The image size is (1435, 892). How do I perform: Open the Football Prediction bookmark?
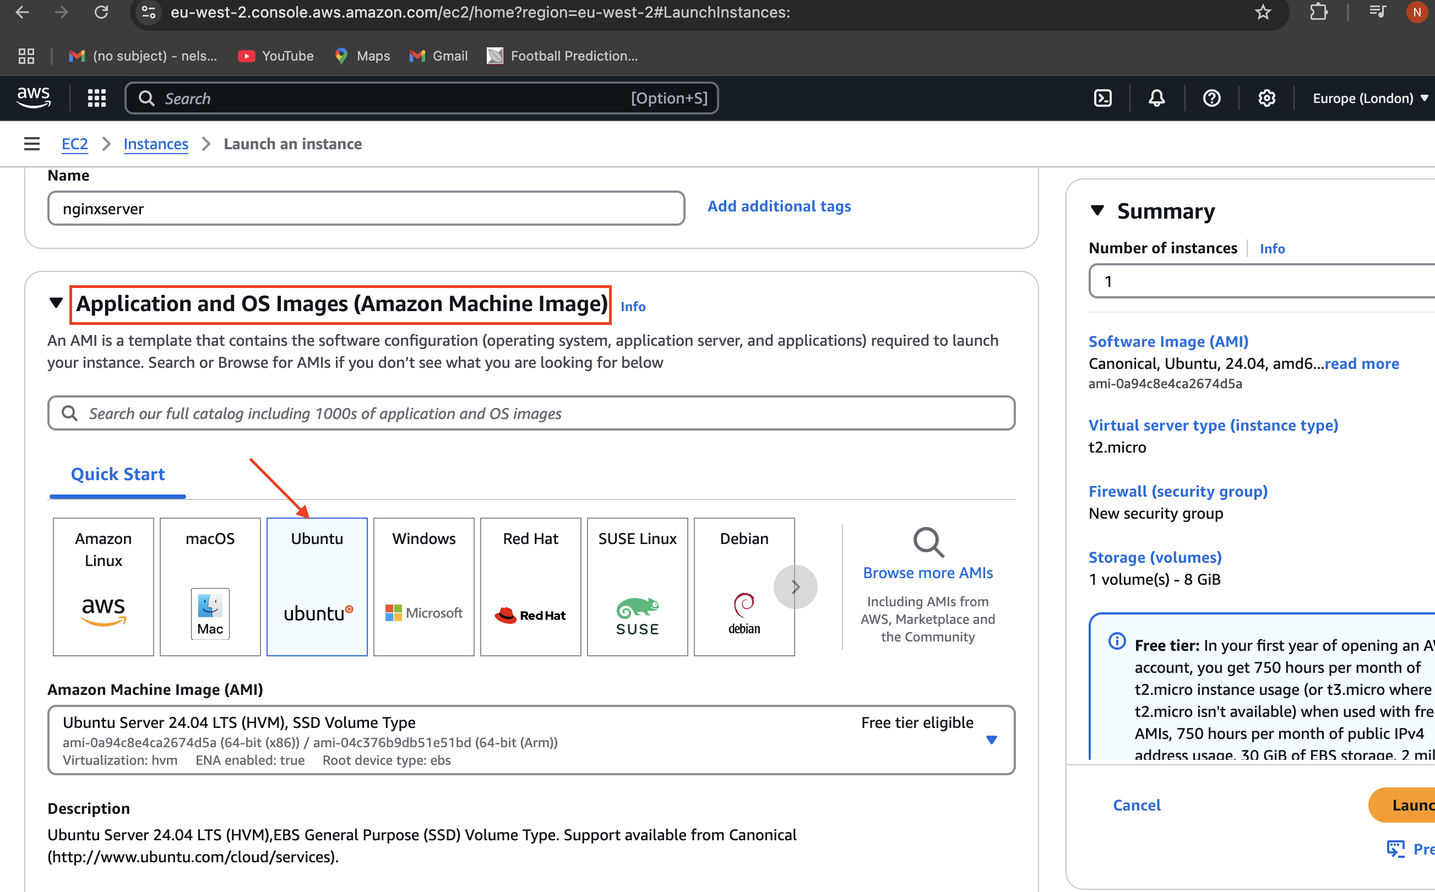click(x=562, y=56)
